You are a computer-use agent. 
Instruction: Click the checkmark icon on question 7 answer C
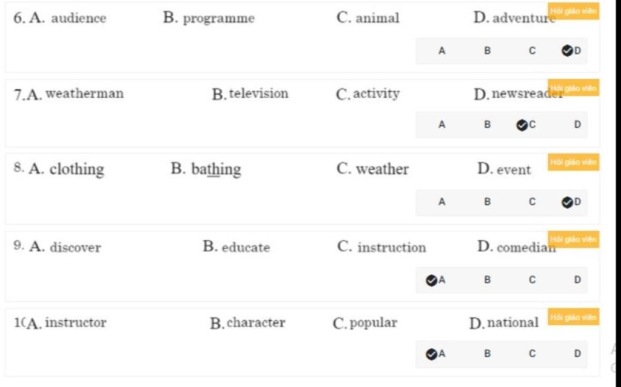pyautogui.click(x=522, y=125)
